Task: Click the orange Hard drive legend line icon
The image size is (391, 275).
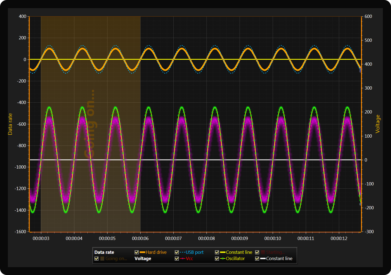Action: tap(142, 252)
